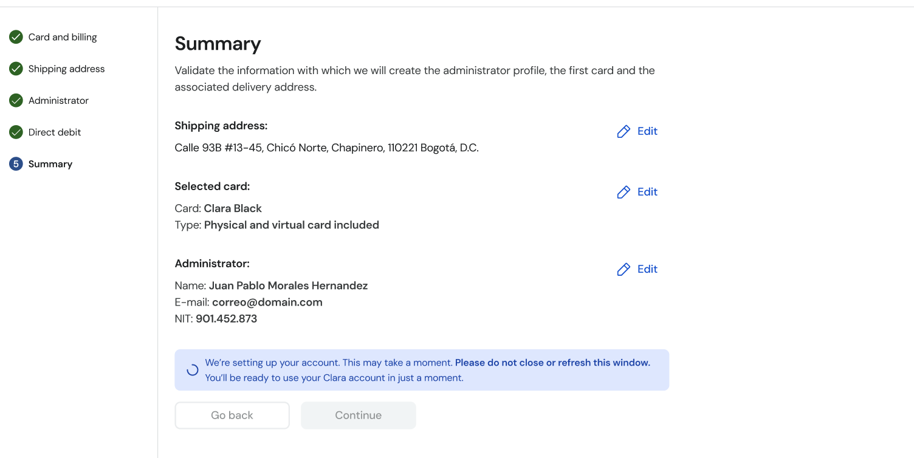914x458 pixels.
Task: Click the green checkmark for Shipping address step
Action: [x=16, y=69]
